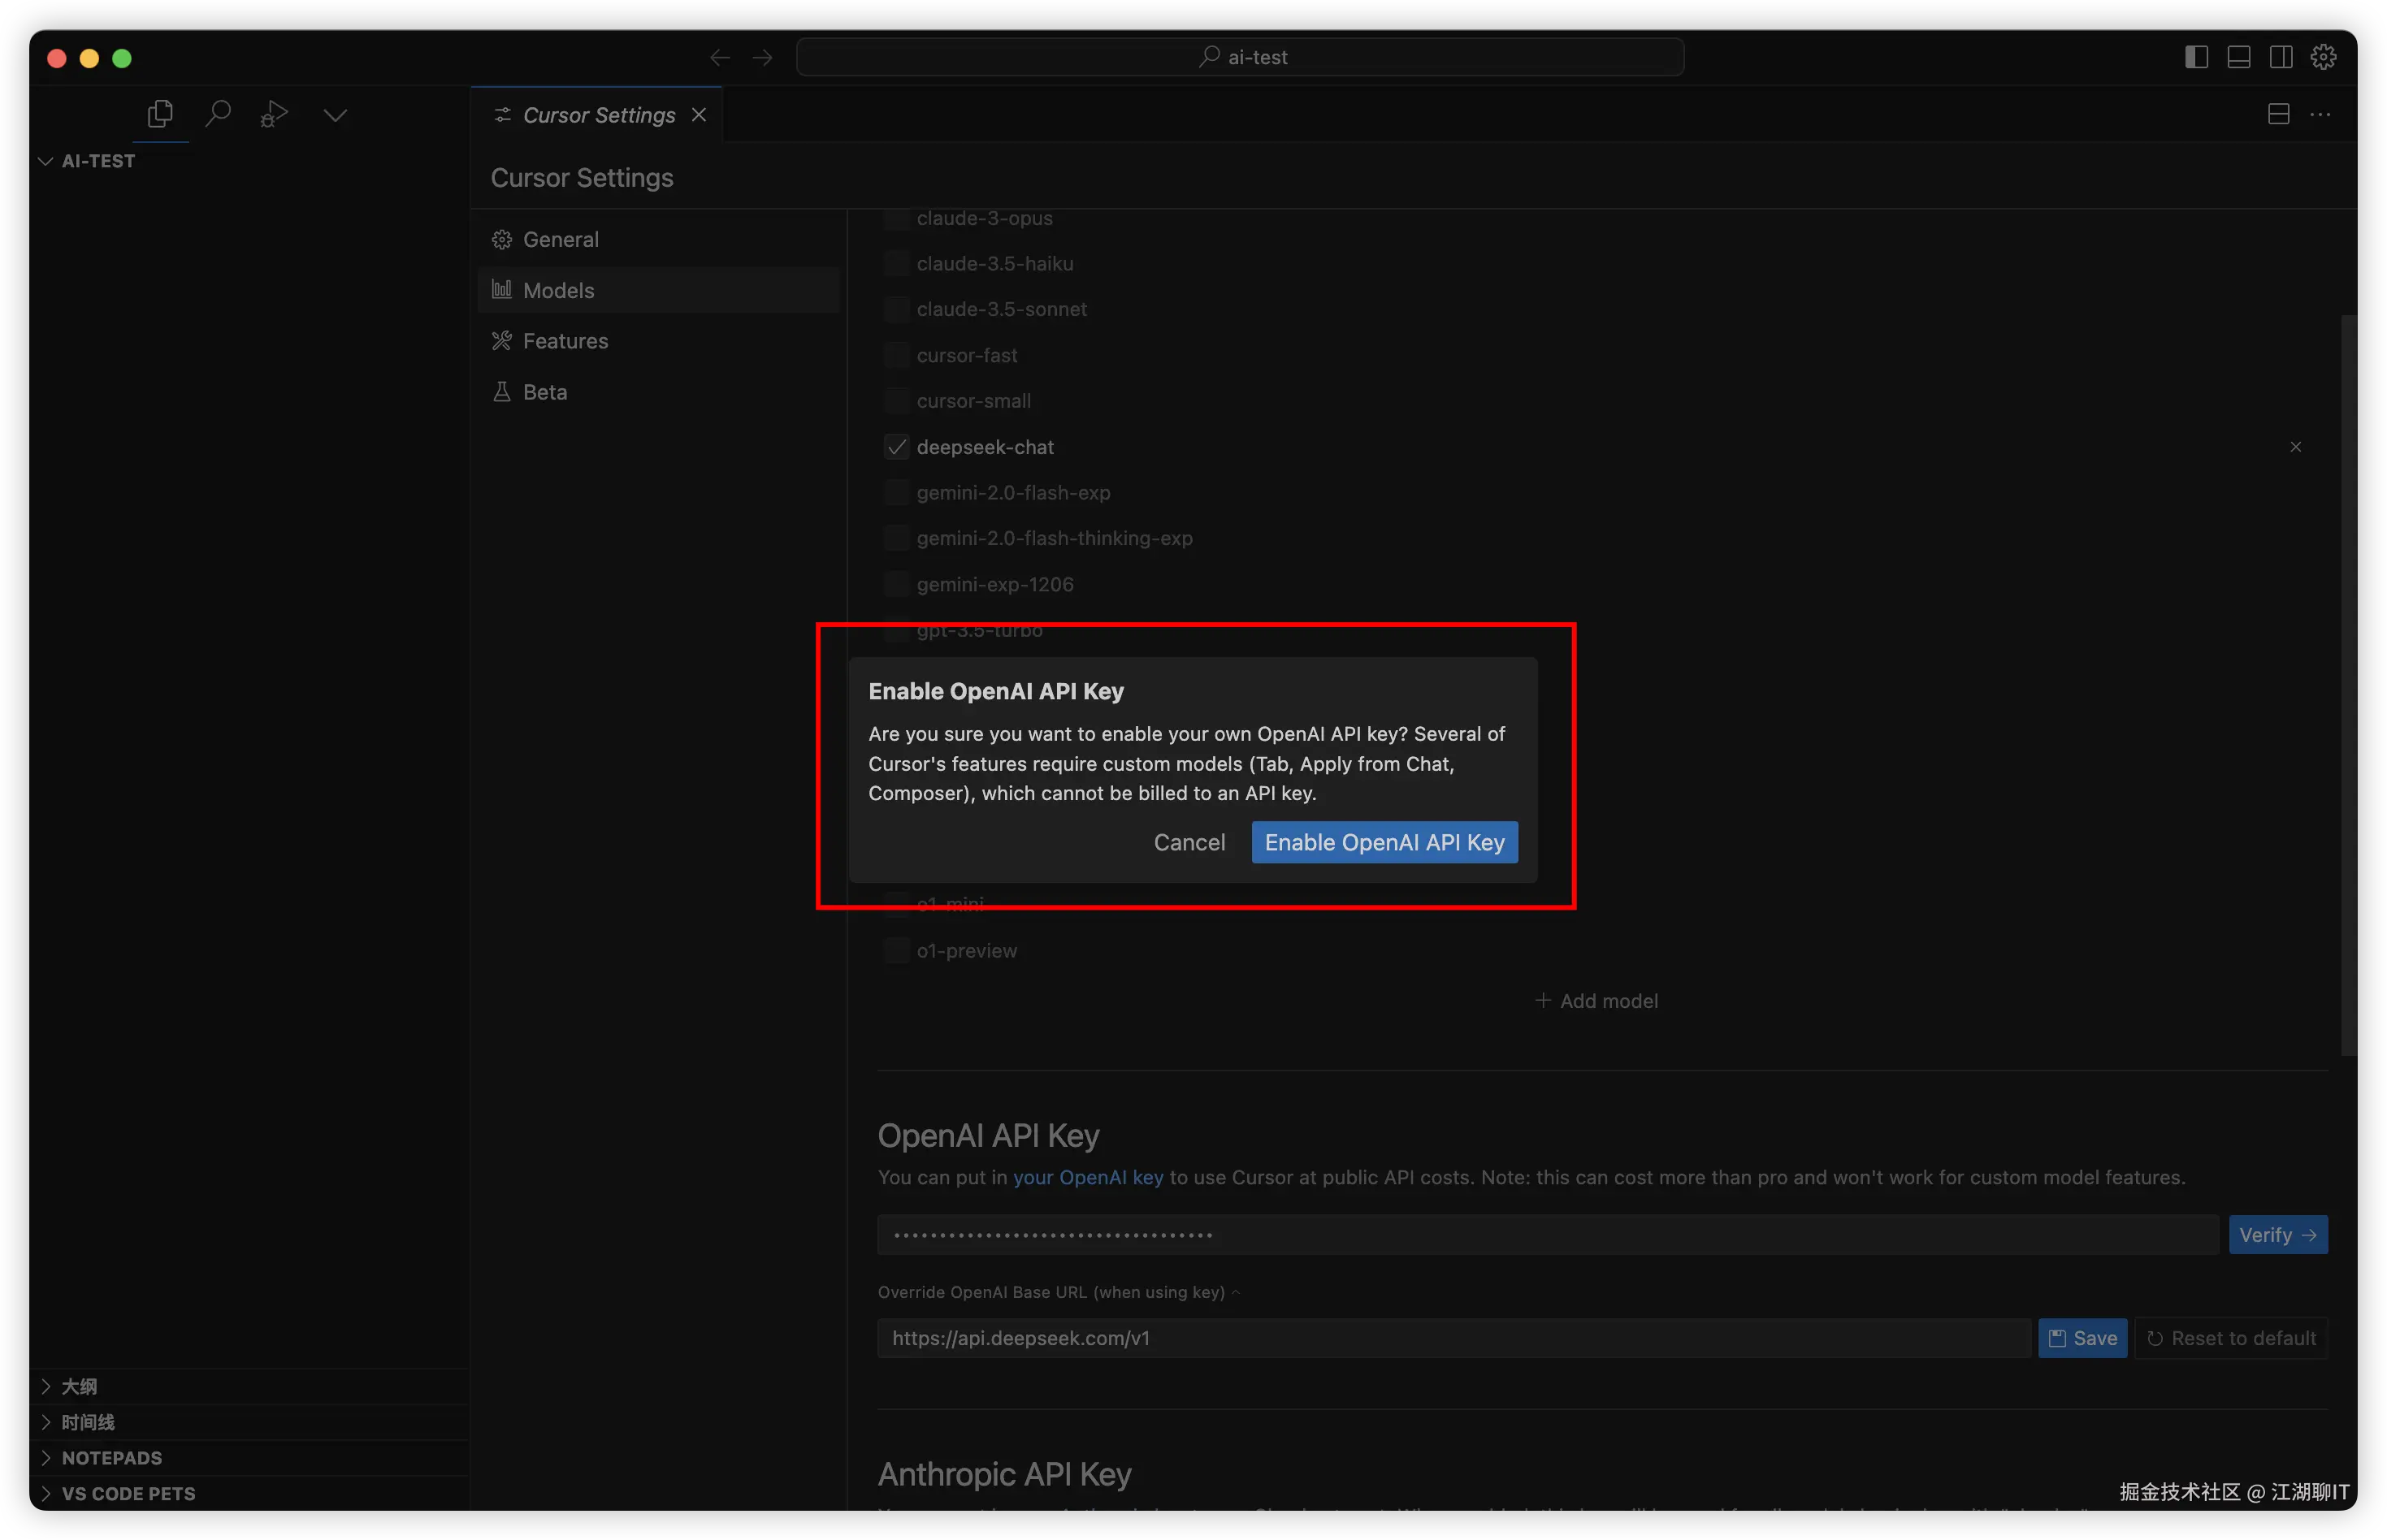Show more sidebar views chevron
Viewport: 2387px width, 1540px height.
coord(335,114)
